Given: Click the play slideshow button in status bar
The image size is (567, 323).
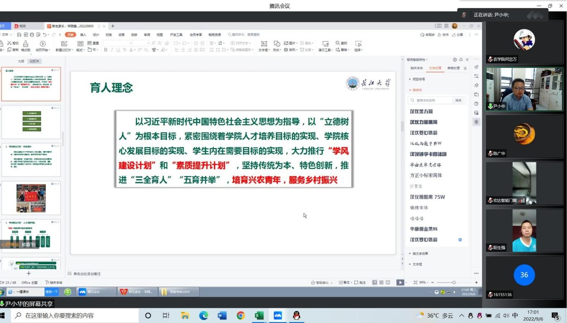Looking at the screenshot, I should pyautogui.click(x=400, y=283).
